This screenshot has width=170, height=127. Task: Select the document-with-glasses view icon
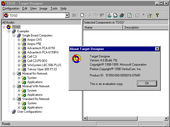[116, 15]
